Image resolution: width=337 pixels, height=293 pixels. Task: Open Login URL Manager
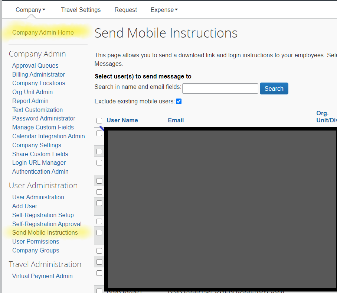(x=39, y=162)
